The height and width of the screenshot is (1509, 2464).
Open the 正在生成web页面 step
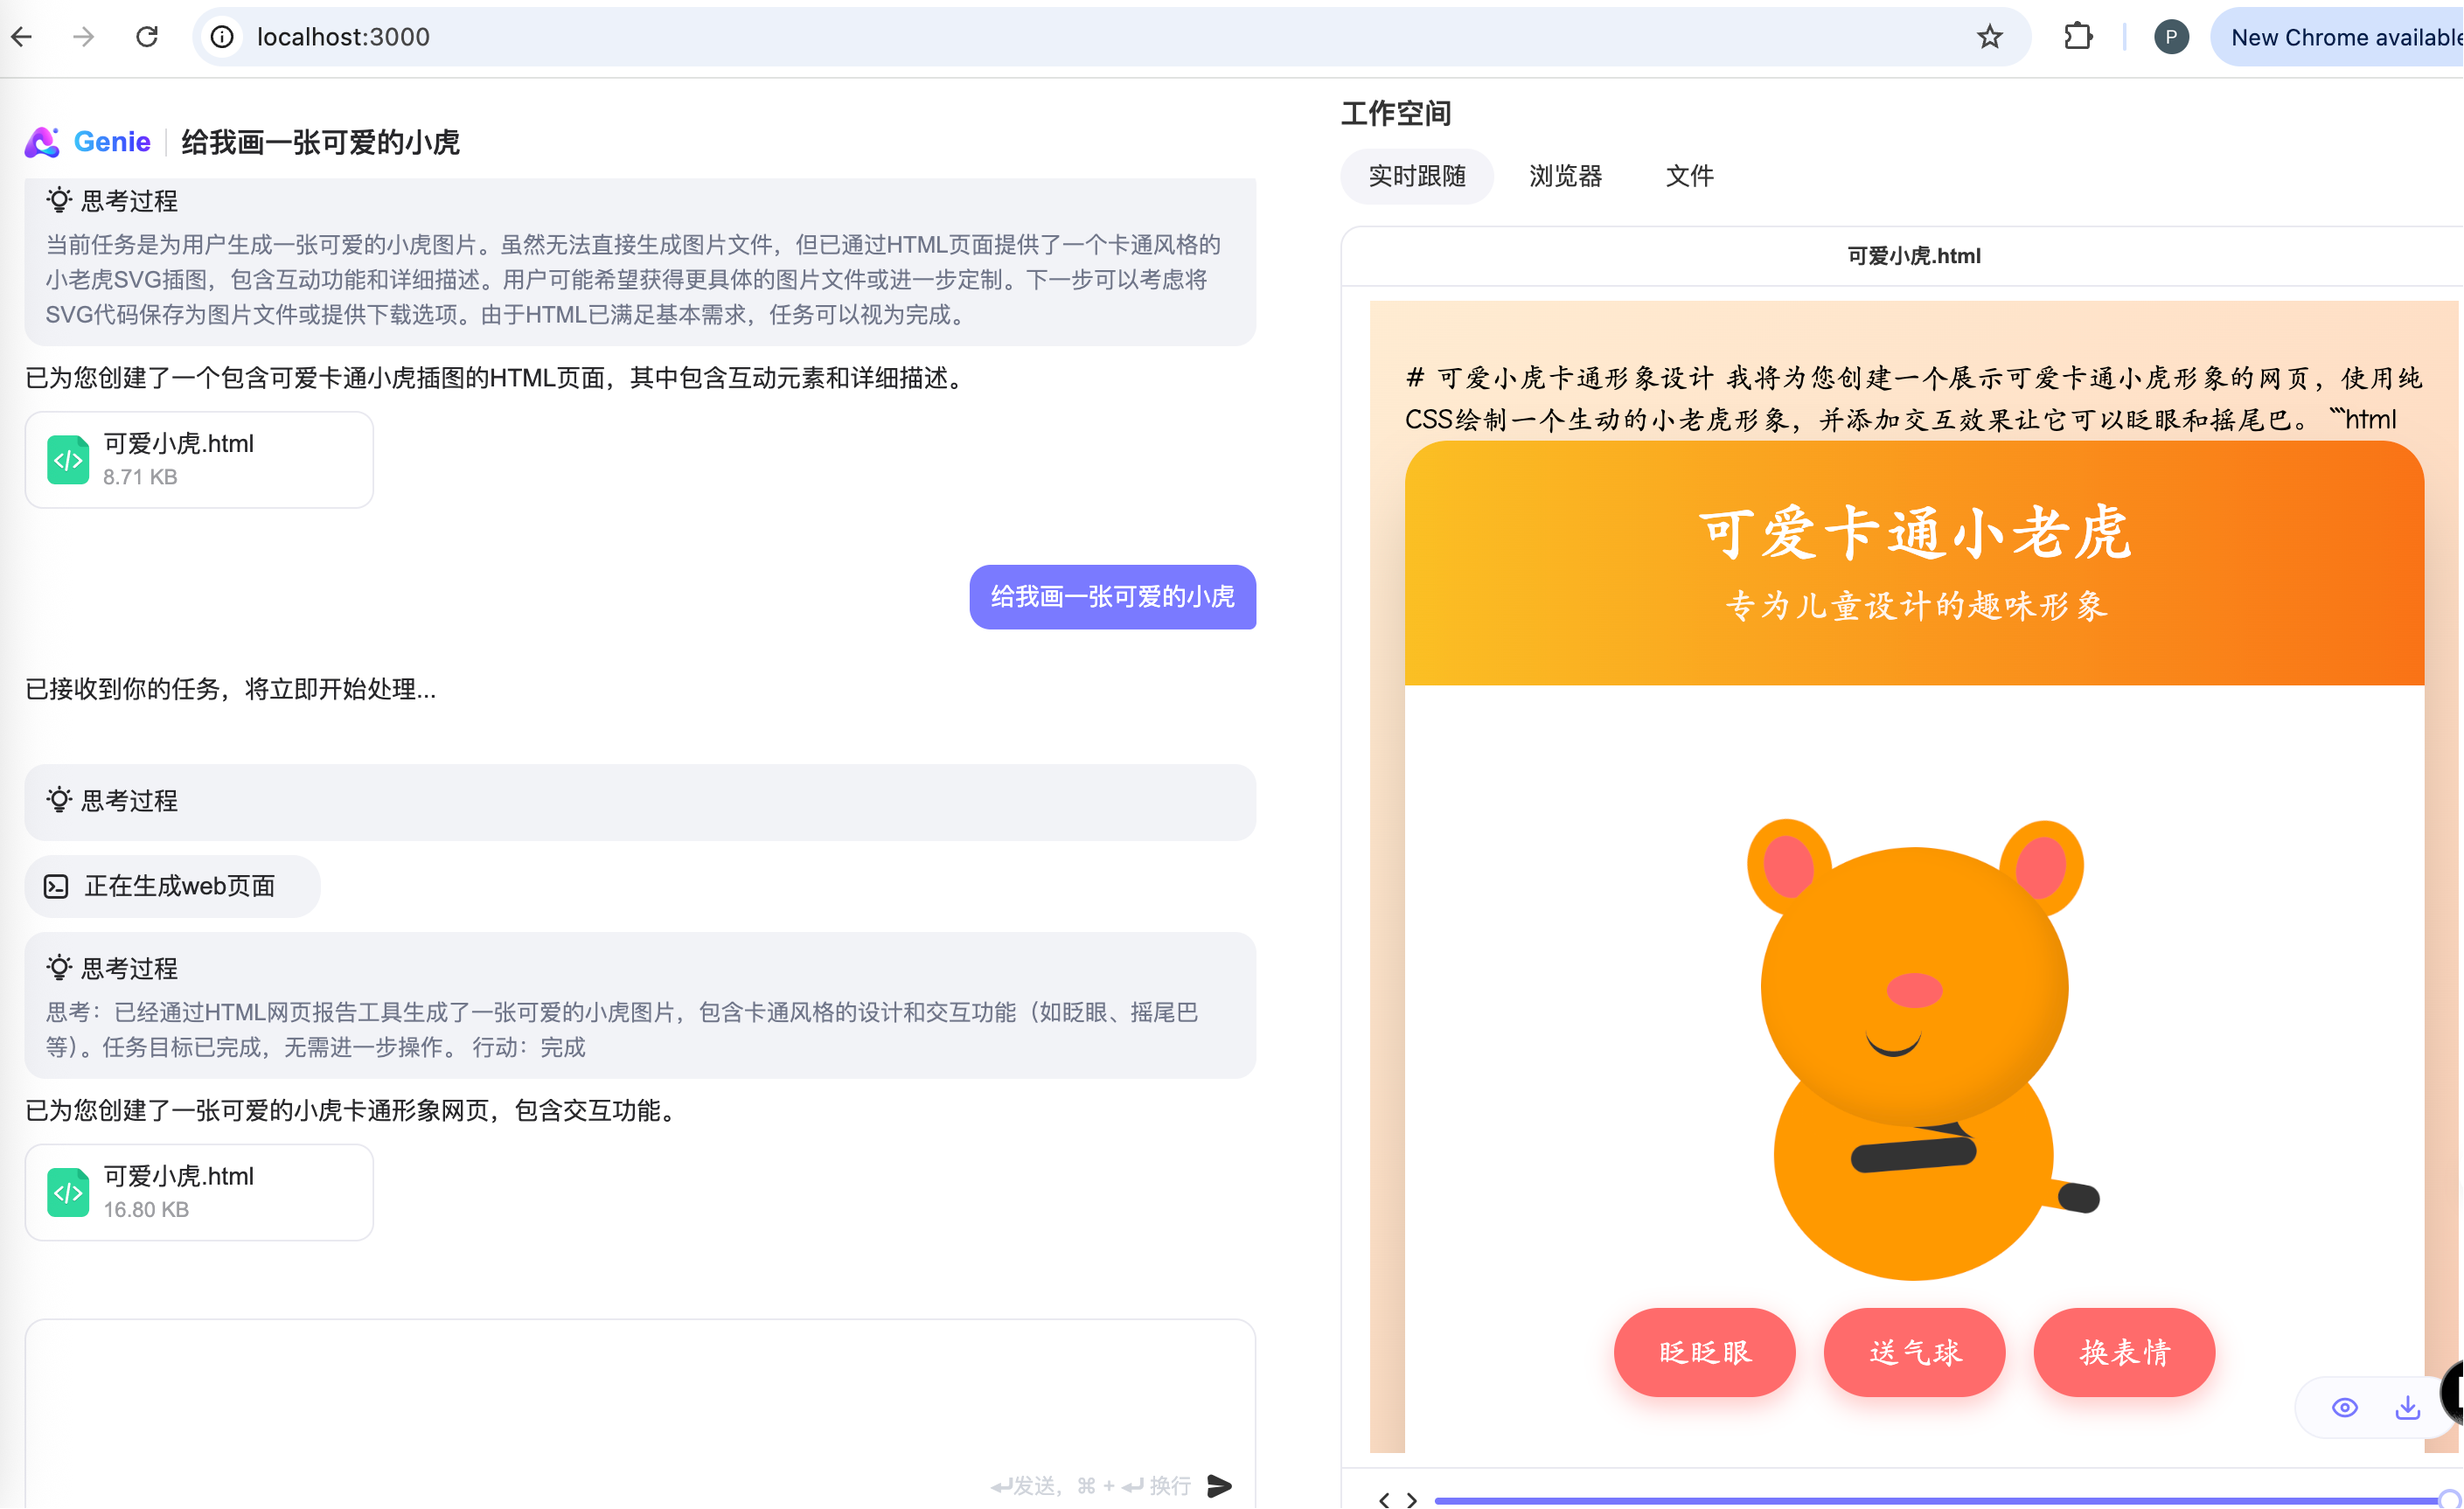(172, 886)
